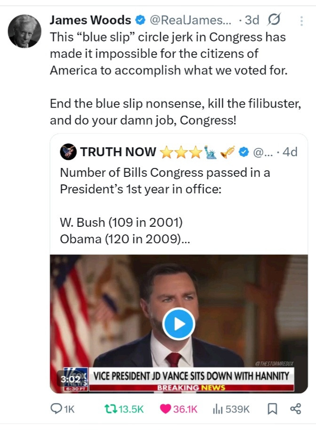
Task: Click TRUTH NOW's verified badge
Action: point(244,152)
